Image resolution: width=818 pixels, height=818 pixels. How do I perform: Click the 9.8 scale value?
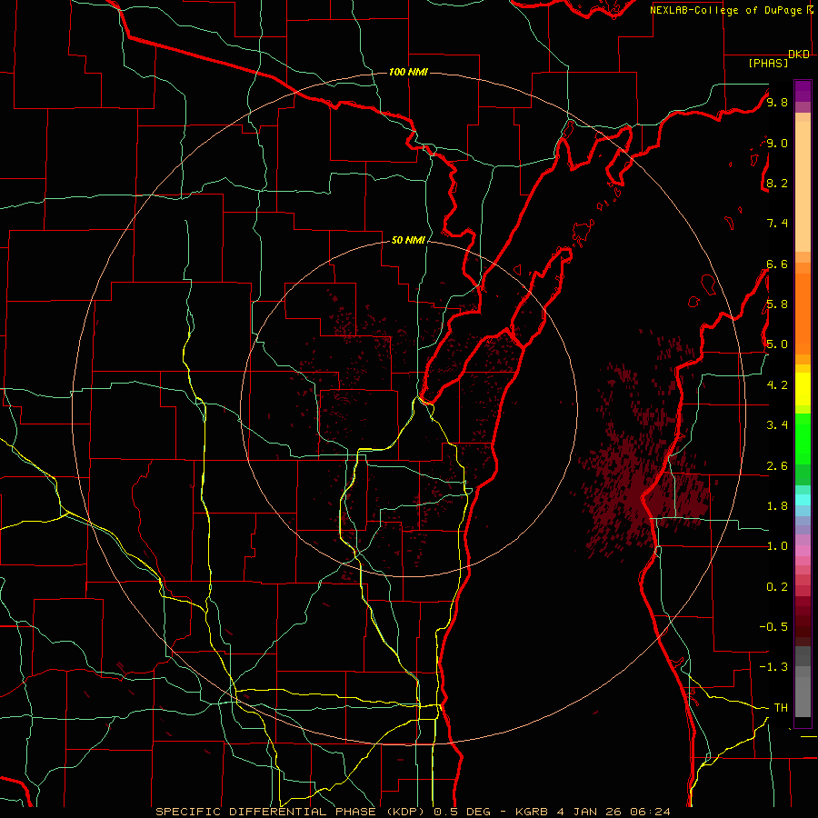(777, 102)
